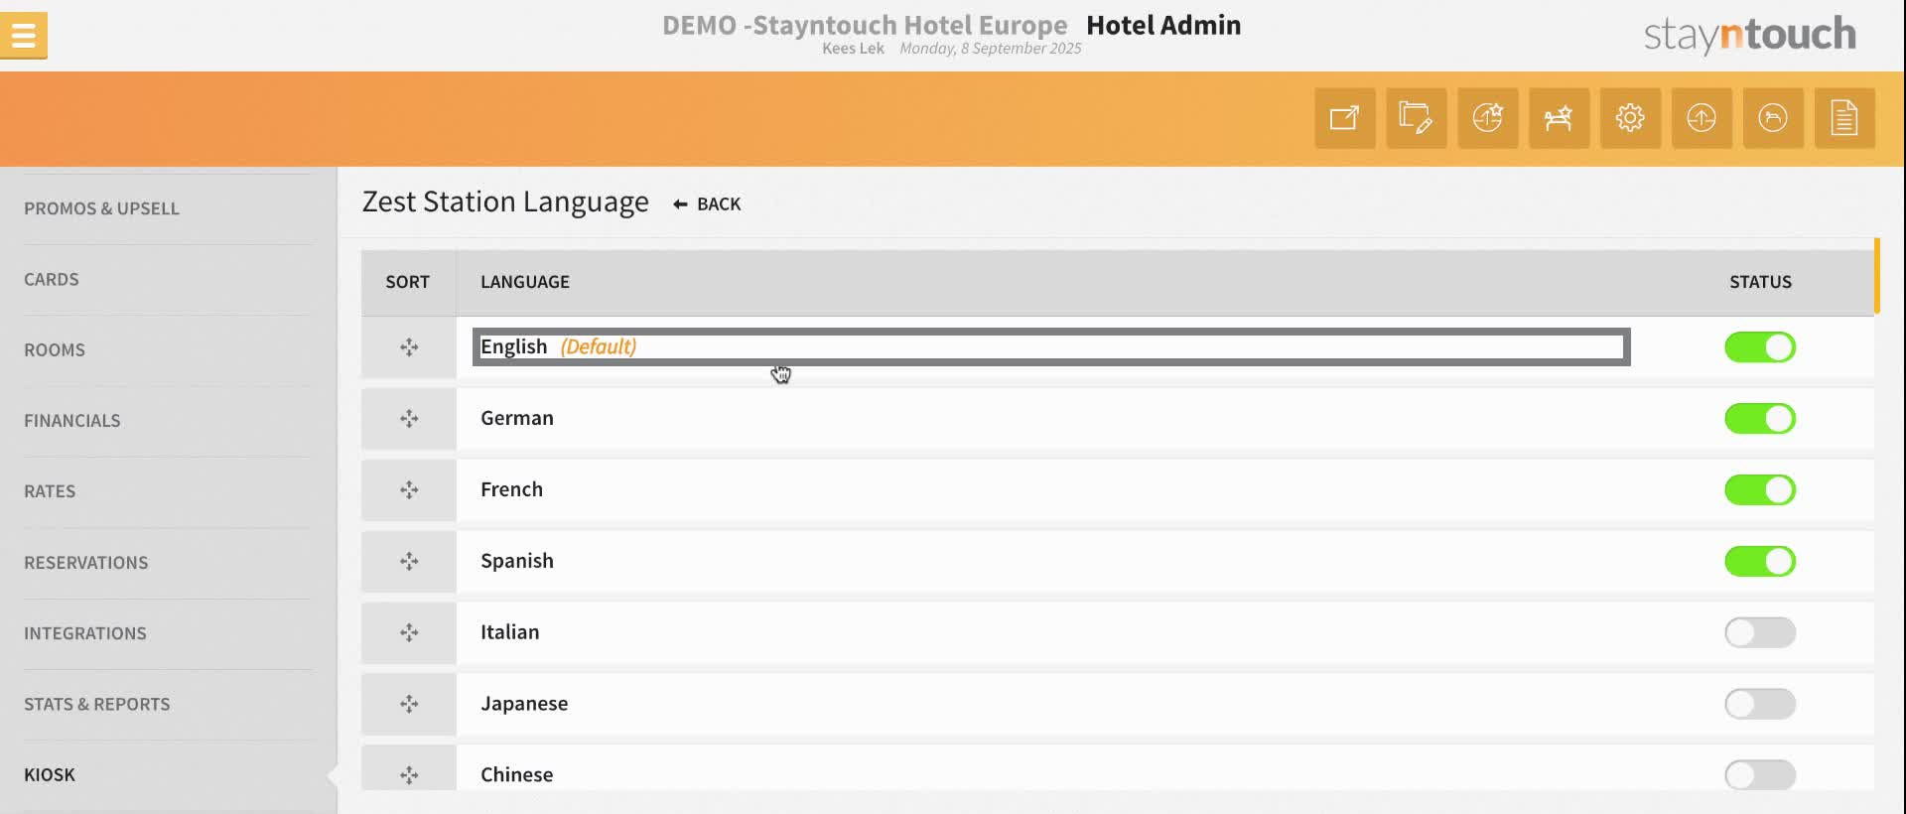Open Promos & Upsell sidebar section
1906x814 pixels.
pos(101,208)
